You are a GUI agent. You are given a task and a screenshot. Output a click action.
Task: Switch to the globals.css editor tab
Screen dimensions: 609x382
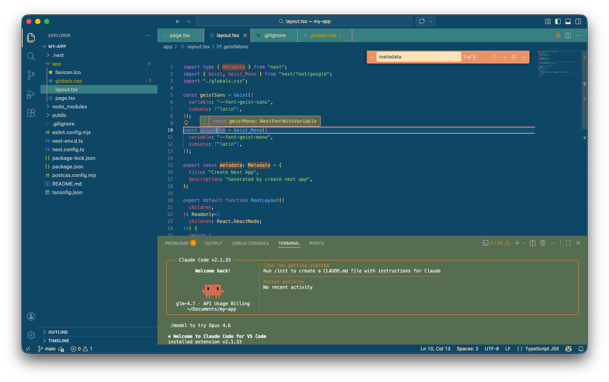click(x=325, y=35)
